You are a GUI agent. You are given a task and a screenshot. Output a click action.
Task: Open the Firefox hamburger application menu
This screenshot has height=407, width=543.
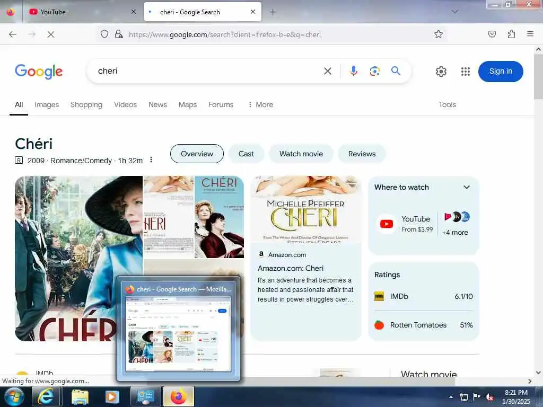click(x=530, y=34)
